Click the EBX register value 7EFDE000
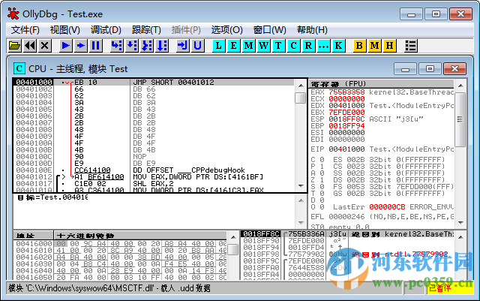The image size is (480, 301). (346, 113)
